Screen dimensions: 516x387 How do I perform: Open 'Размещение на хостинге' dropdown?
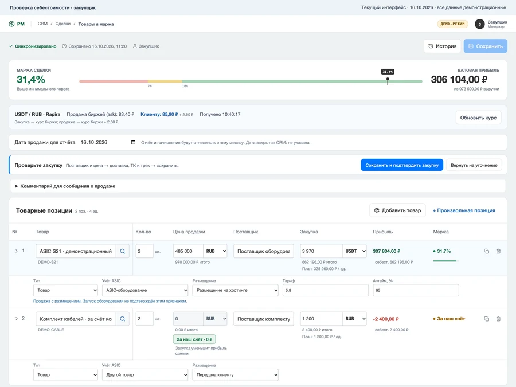(235, 290)
